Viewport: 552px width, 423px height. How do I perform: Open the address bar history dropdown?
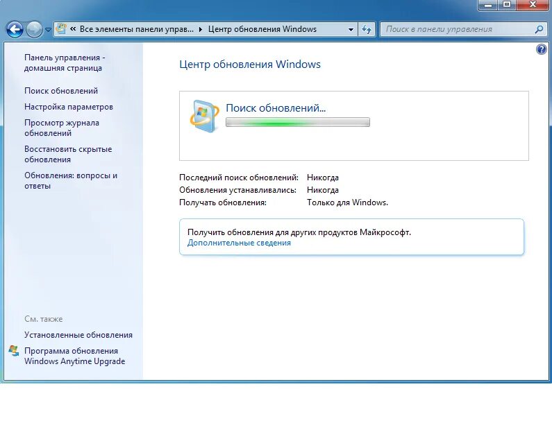coord(351,30)
